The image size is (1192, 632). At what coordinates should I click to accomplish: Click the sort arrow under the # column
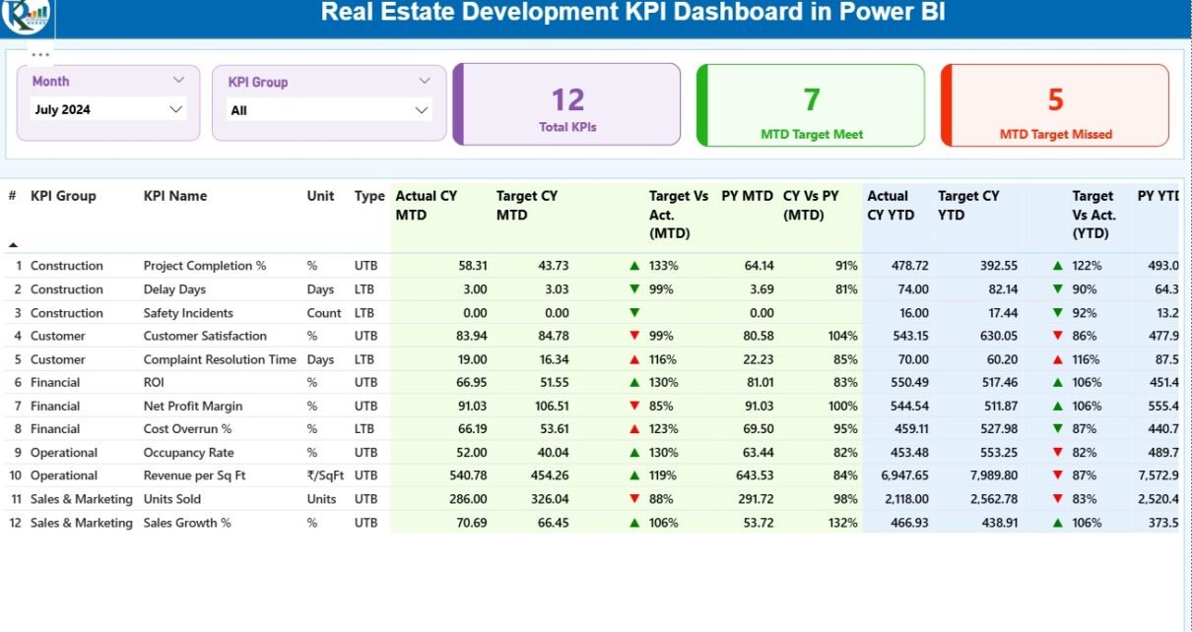click(x=14, y=244)
